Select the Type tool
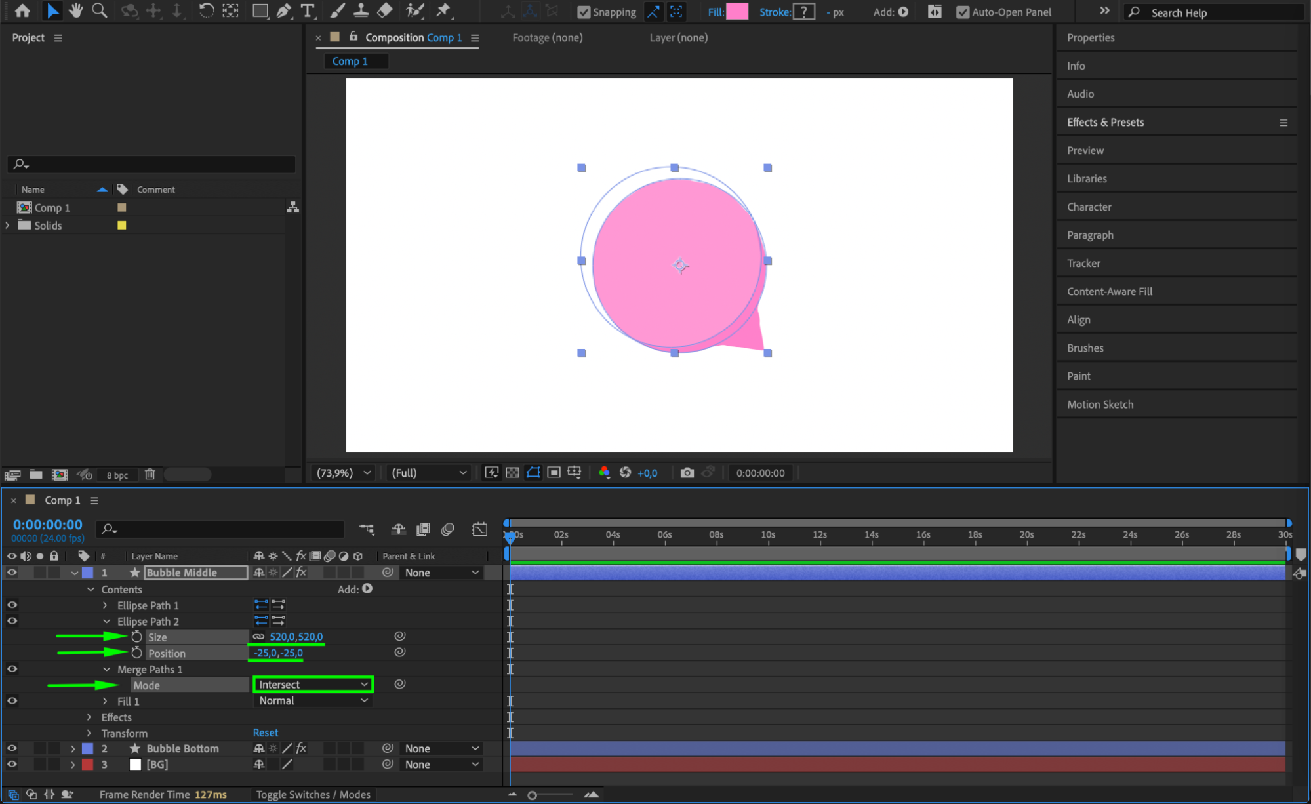Viewport: 1311px width, 804px height. pyautogui.click(x=306, y=10)
